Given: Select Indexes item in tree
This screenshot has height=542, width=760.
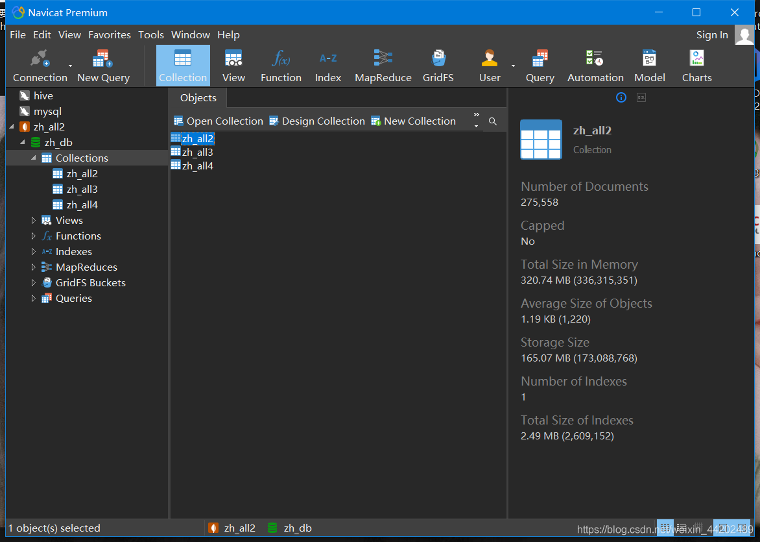Looking at the screenshot, I should (x=74, y=251).
